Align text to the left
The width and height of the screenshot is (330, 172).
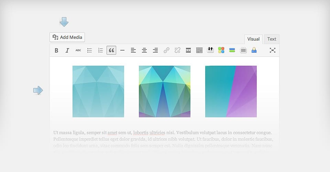133,51
